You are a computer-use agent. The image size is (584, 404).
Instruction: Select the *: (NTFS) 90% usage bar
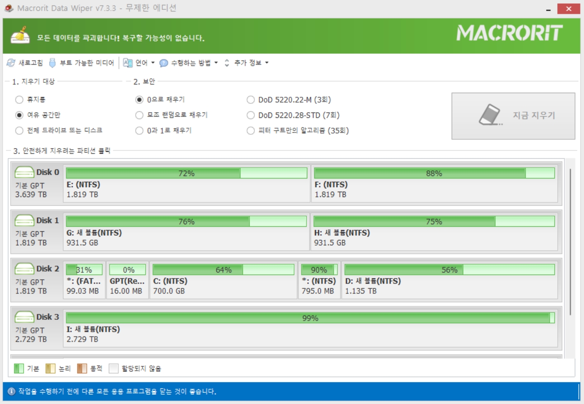coord(319,270)
